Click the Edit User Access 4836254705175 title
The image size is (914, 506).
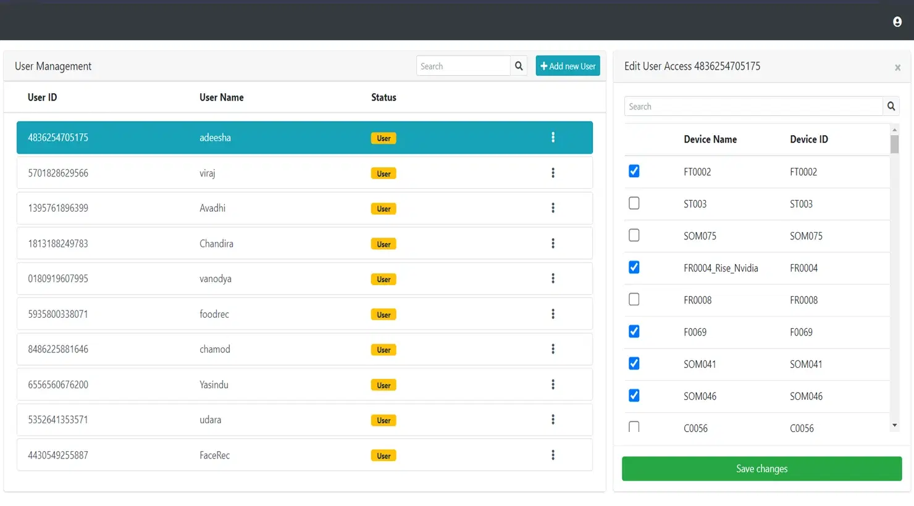[x=692, y=66]
